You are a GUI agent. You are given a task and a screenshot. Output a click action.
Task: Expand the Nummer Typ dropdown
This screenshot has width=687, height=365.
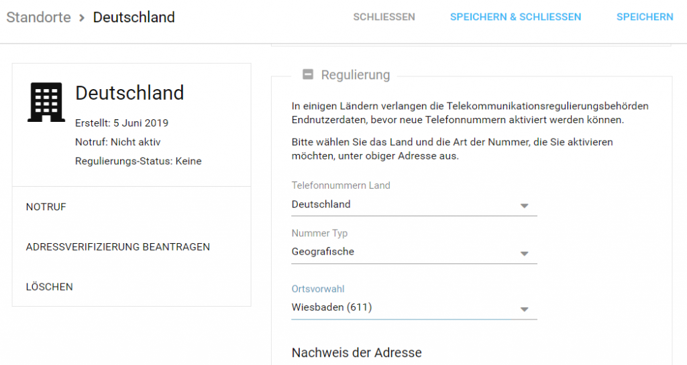pos(414,252)
